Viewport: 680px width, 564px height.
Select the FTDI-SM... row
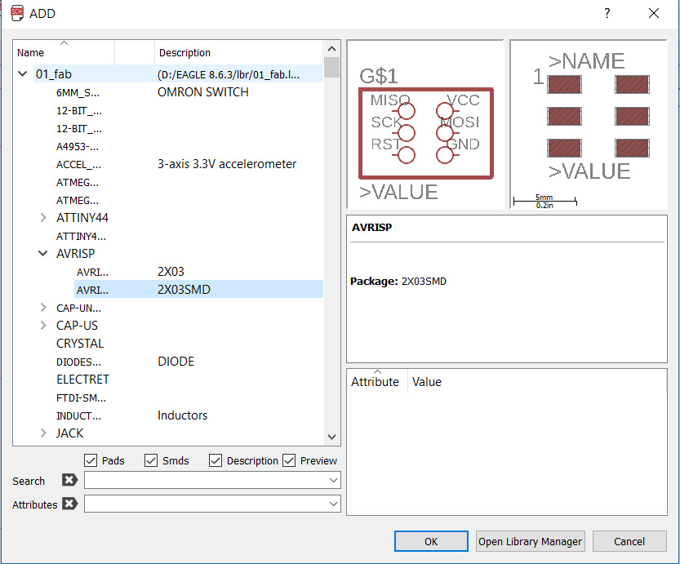point(168,397)
